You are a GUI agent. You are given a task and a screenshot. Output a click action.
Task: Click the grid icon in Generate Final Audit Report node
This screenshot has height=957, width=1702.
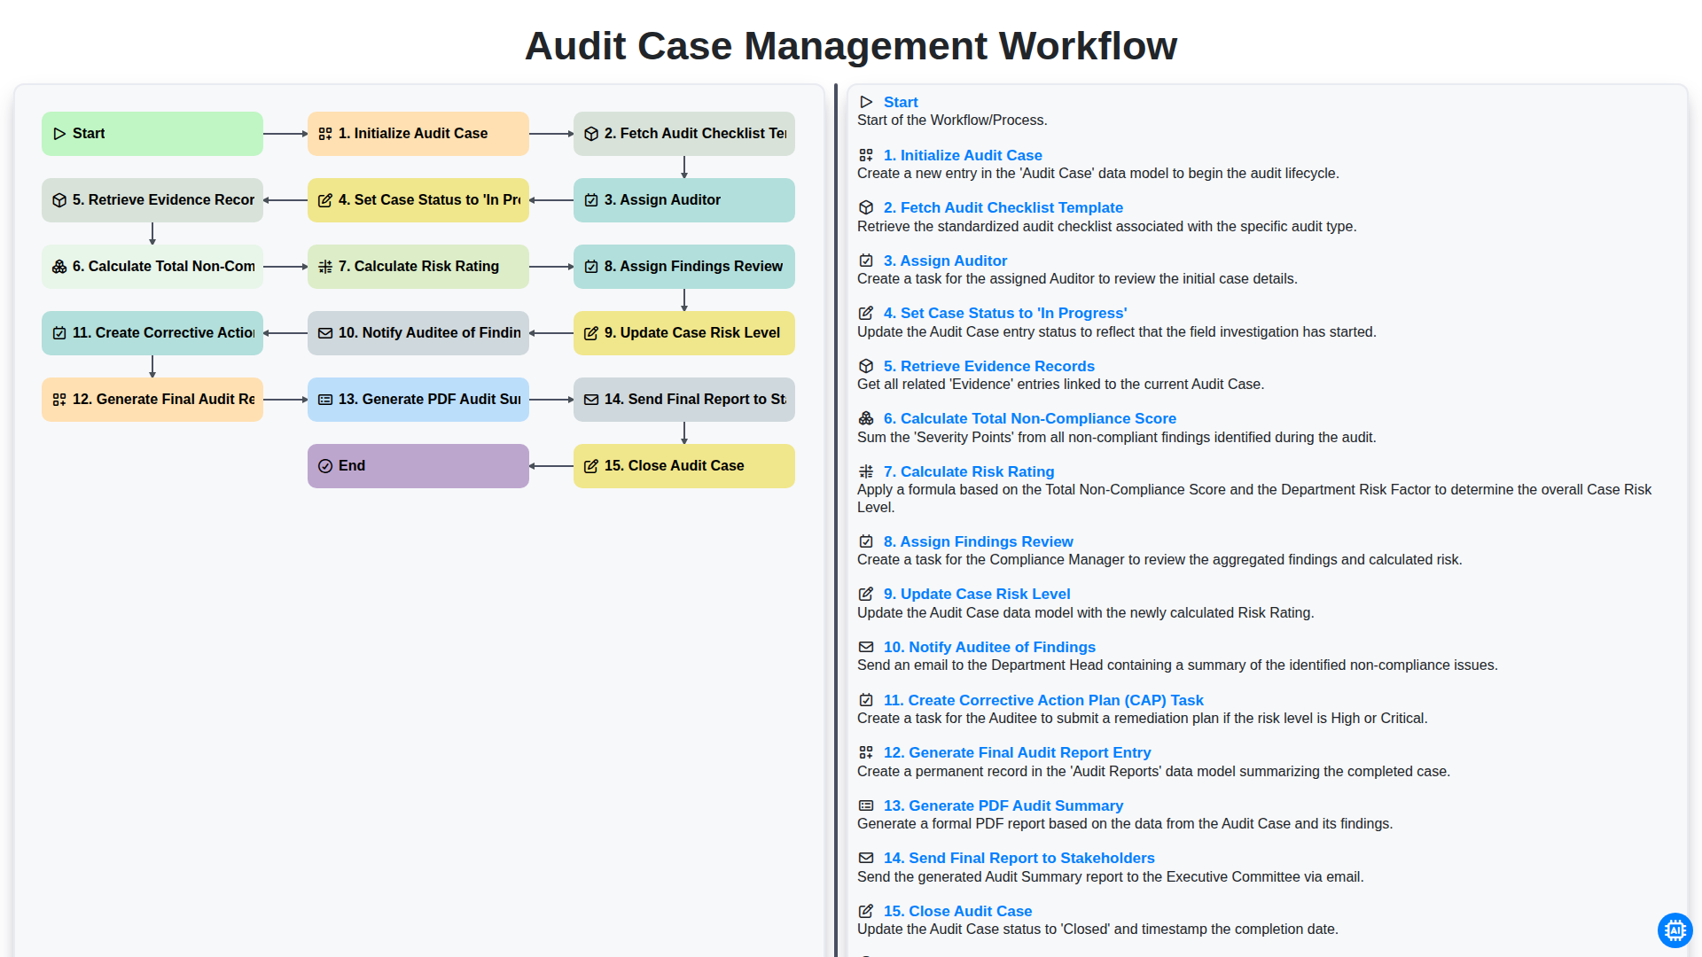click(x=59, y=400)
